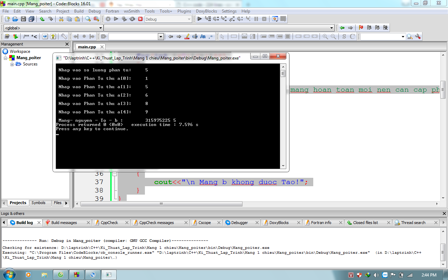448x280 pixels.
Task: Select the Mang_poiter project node
Action: coord(29,58)
